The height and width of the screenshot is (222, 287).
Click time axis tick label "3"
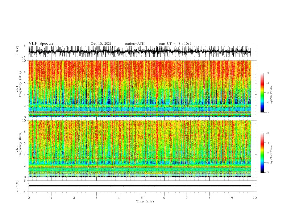tap(97, 198)
